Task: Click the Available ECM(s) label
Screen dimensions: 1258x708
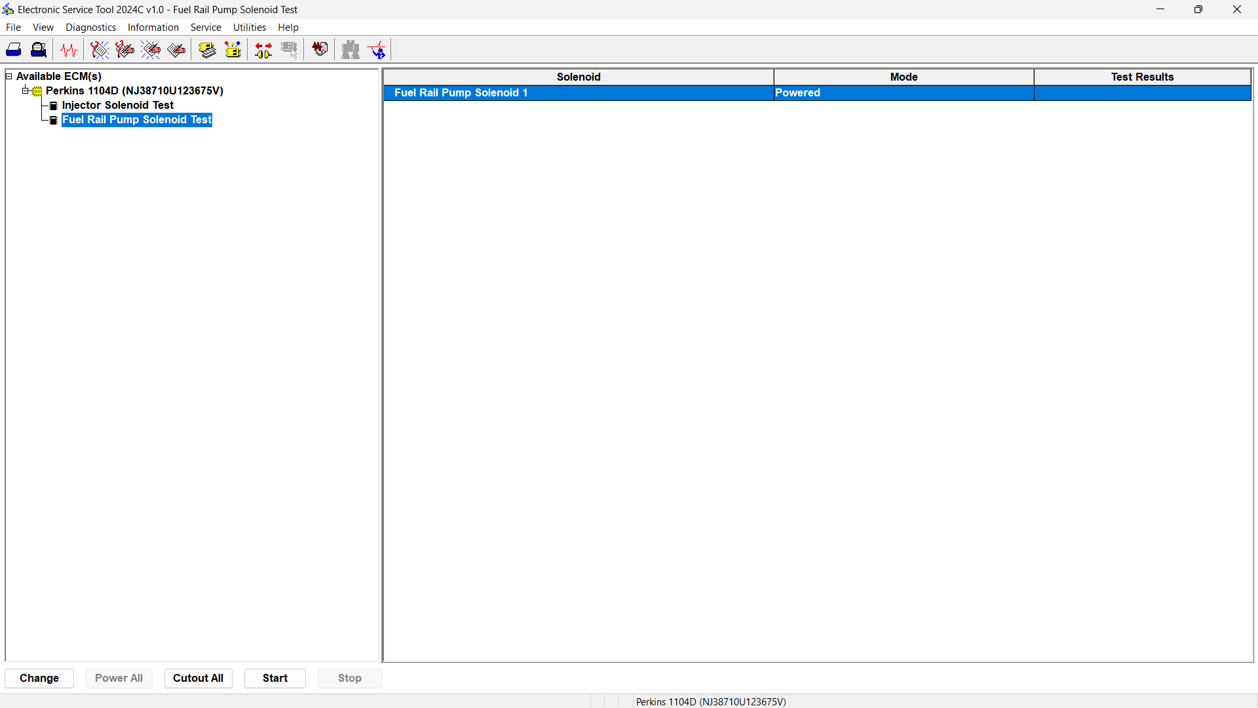Action: click(59, 76)
